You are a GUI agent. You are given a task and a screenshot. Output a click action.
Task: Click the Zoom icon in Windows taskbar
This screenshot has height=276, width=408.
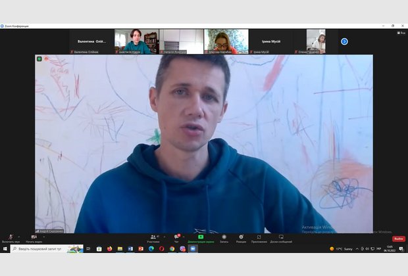193,249
